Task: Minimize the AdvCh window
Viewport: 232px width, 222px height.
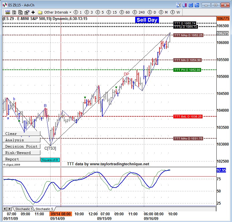Action: point(206,5)
